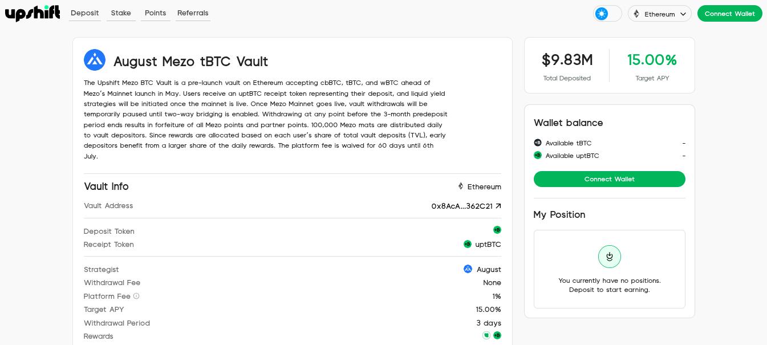The height and width of the screenshot is (345, 767).
Task: Click the uptBTC receipt token icon
Action: [x=468, y=244]
